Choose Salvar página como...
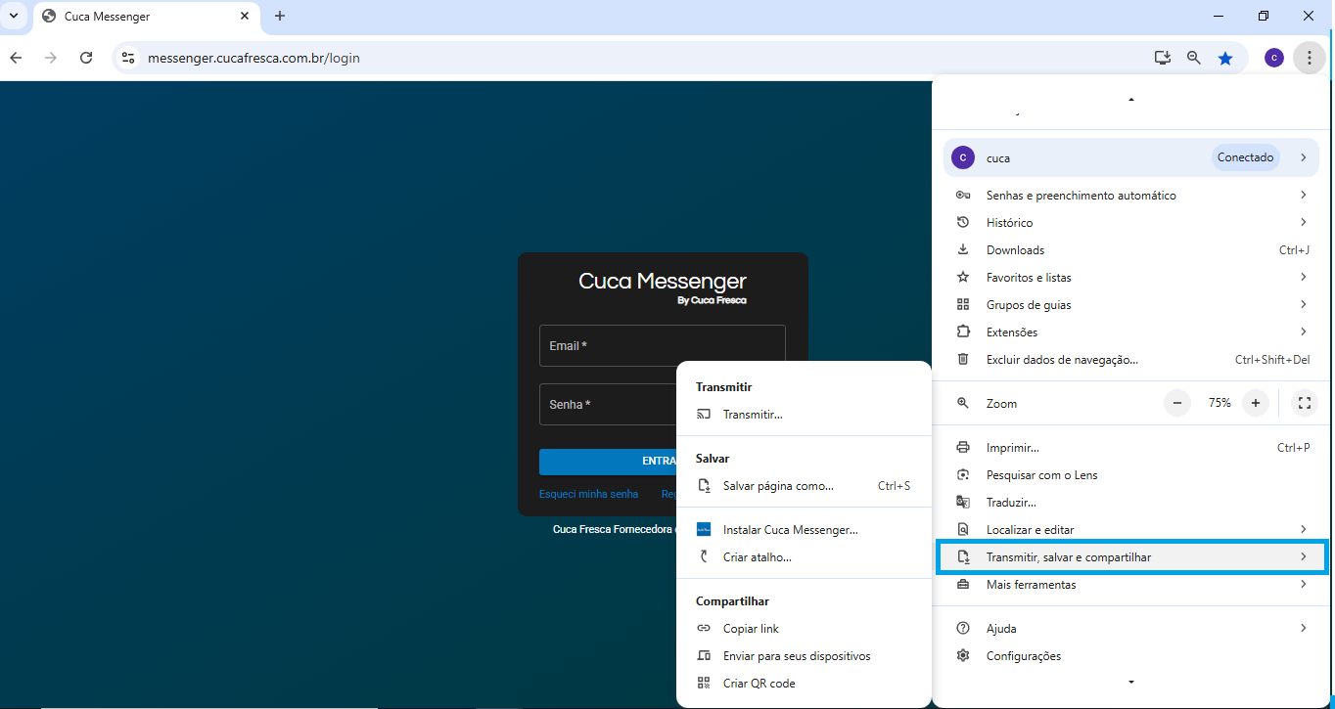The image size is (1335, 709). click(x=804, y=486)
